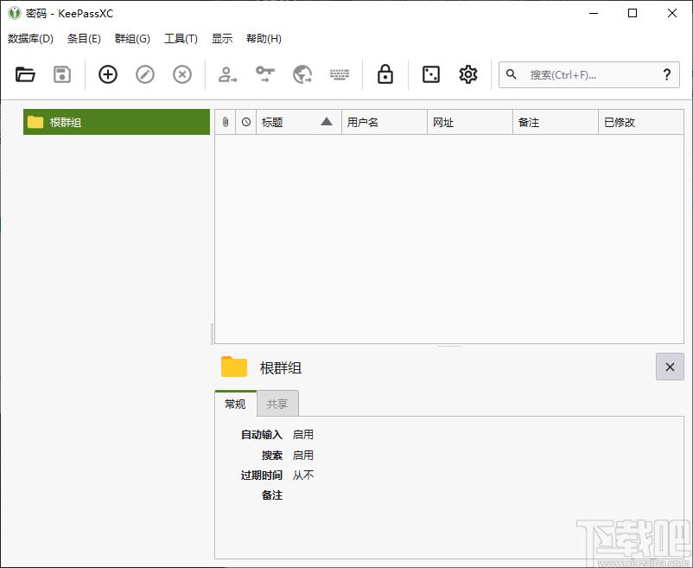Click the delete entry X-circle icon
The height and width of the screenshot is (568, 693).
click(x=182, y=74)
